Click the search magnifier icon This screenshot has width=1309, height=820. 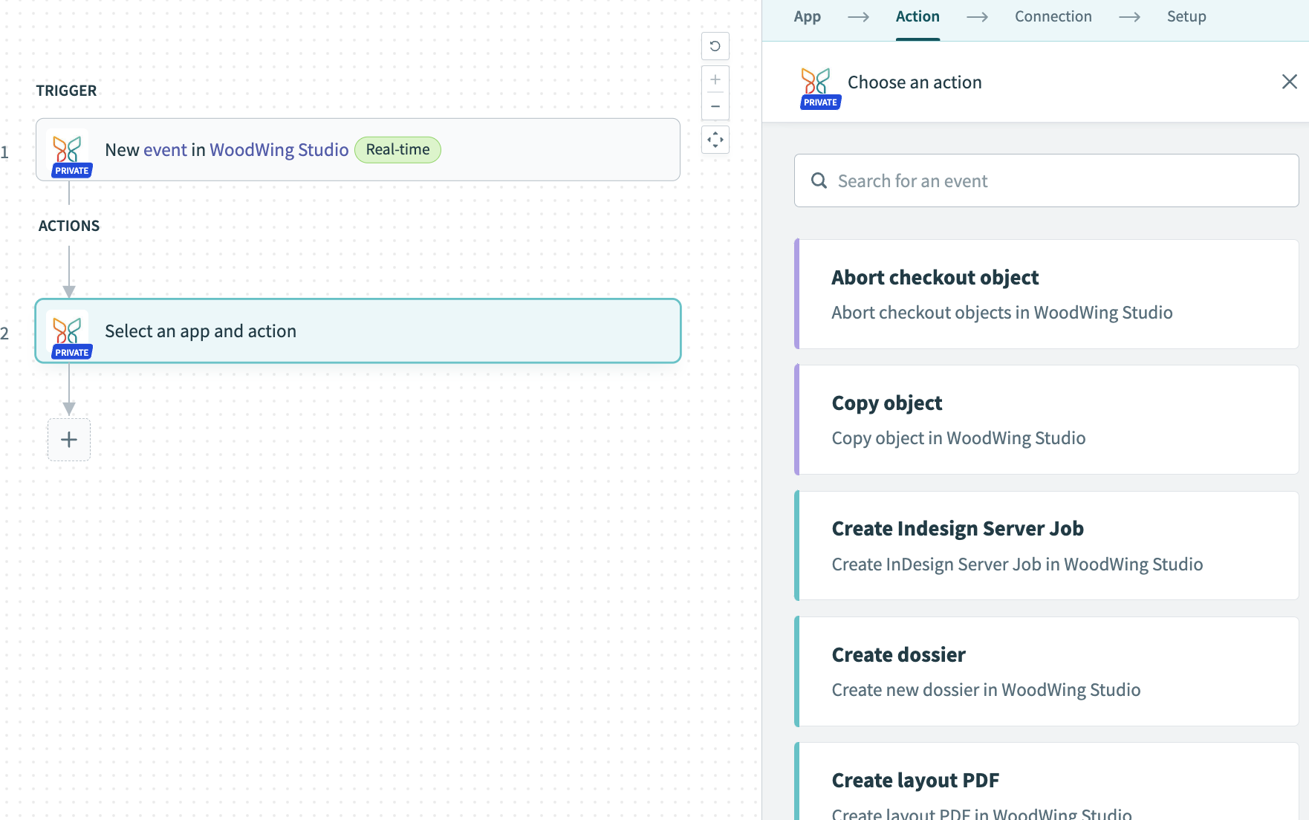(819, 180)
